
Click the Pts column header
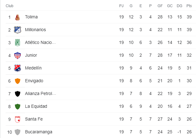[x=189, y=6]
